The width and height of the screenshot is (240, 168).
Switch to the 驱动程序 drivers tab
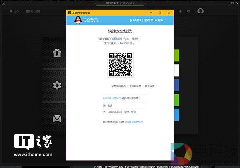pos(34,11)
